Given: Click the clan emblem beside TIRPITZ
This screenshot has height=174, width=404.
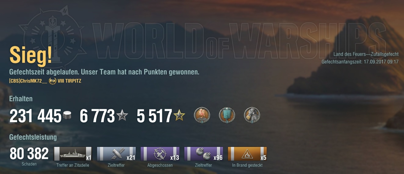Looking at the screenshot, I should (x=52, y=81).
